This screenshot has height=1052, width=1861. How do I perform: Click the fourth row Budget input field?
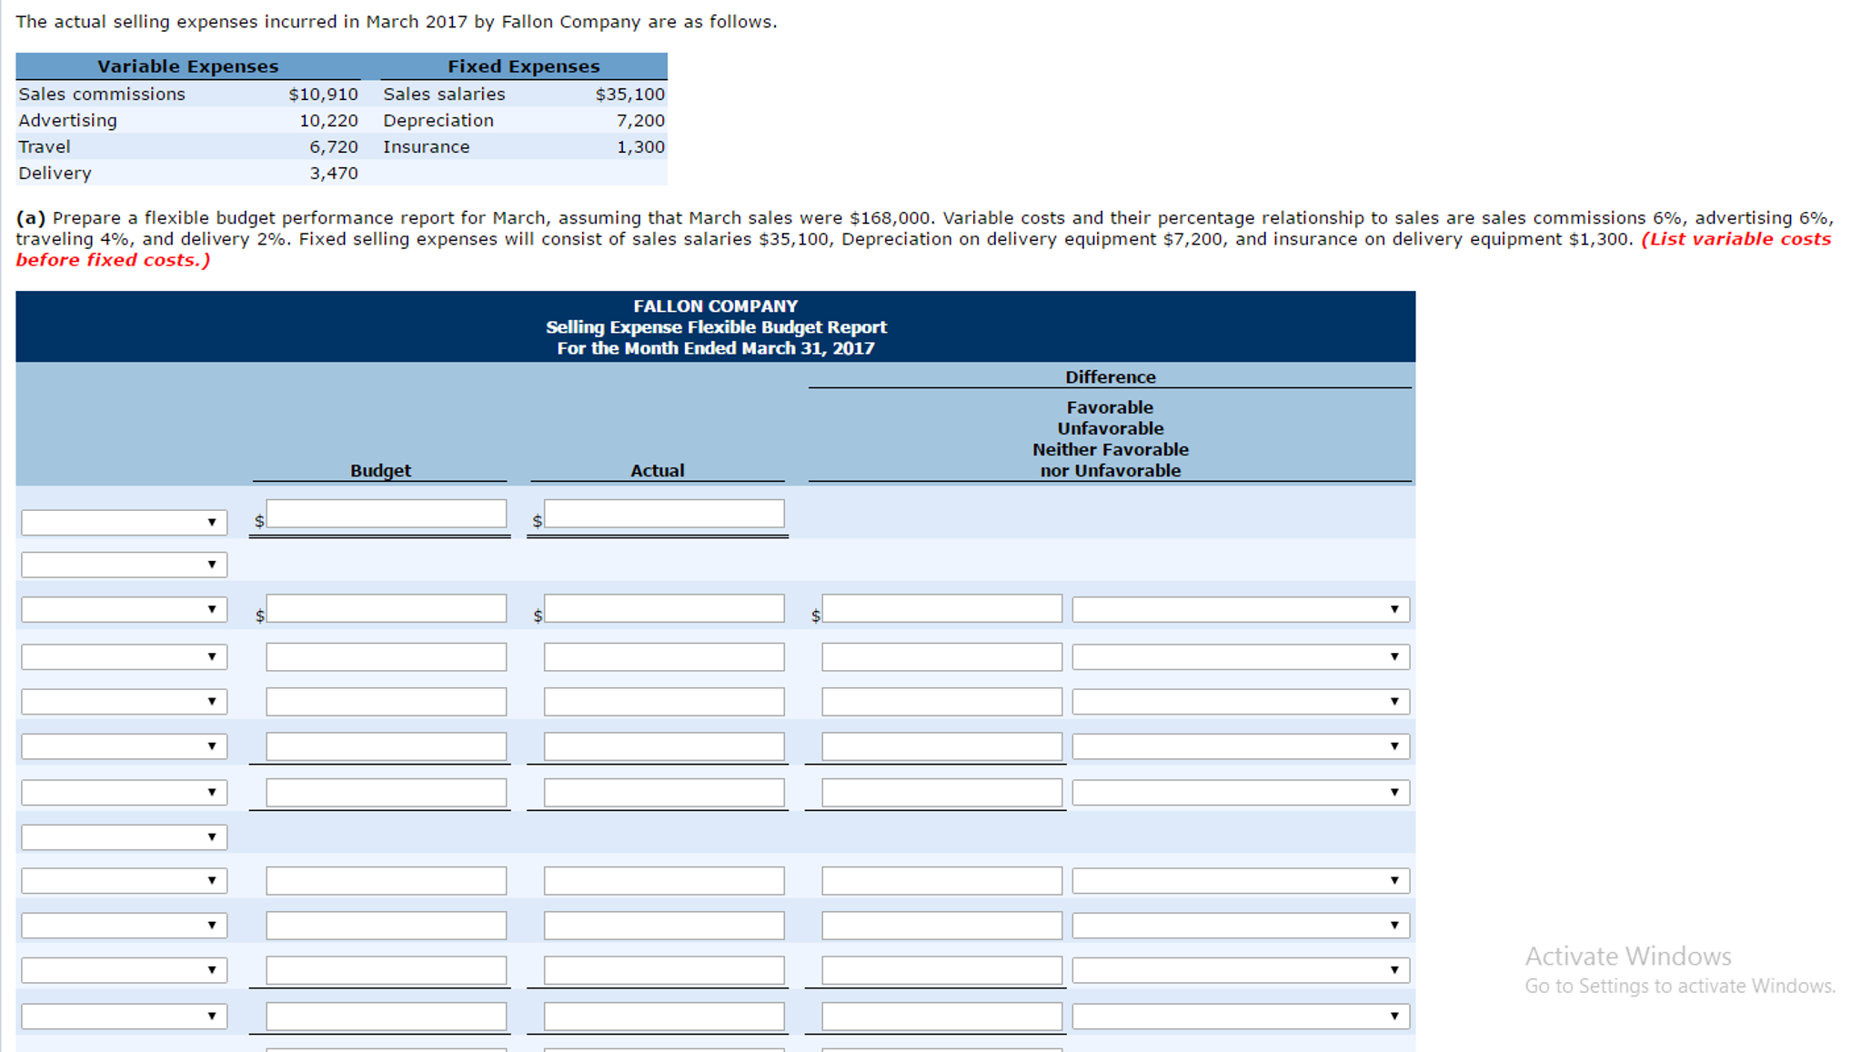click(387, 656)
